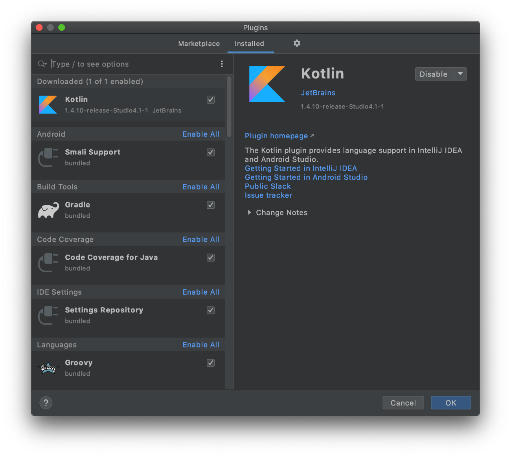
Task: Click the external link arrow beside Plugin homepage
Action: [x=312, y=136]
